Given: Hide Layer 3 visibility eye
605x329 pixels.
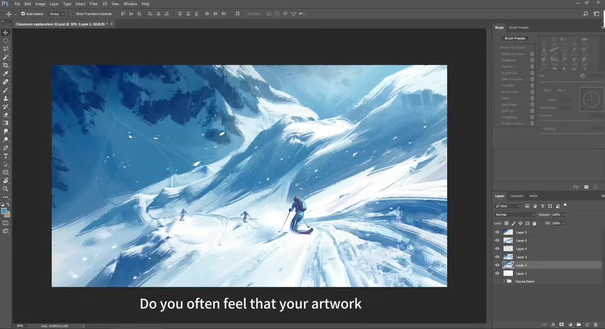Looking at the screenshot, I should pos(497,257).
